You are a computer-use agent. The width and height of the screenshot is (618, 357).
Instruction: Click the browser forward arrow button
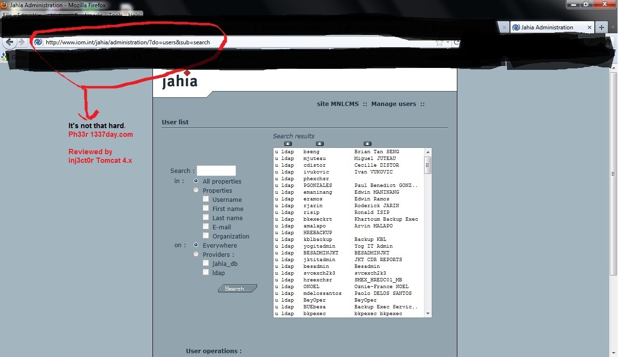22,42
